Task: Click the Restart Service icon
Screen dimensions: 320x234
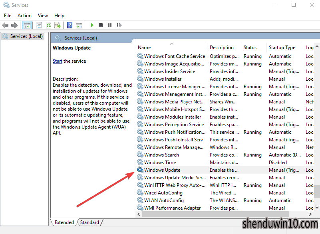Action: point(119,25)
